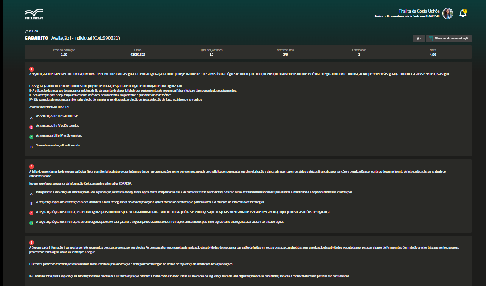
Task: Click the Uniasselvi logo
Action: coord(34,14)
